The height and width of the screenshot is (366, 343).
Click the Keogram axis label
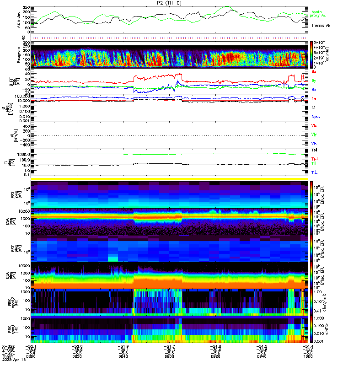pos(18,55)
